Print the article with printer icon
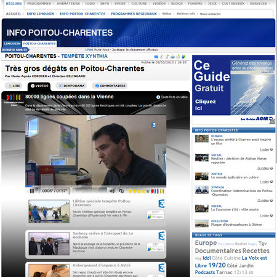Viewport: 277px width, 277px height. point(173,57)
